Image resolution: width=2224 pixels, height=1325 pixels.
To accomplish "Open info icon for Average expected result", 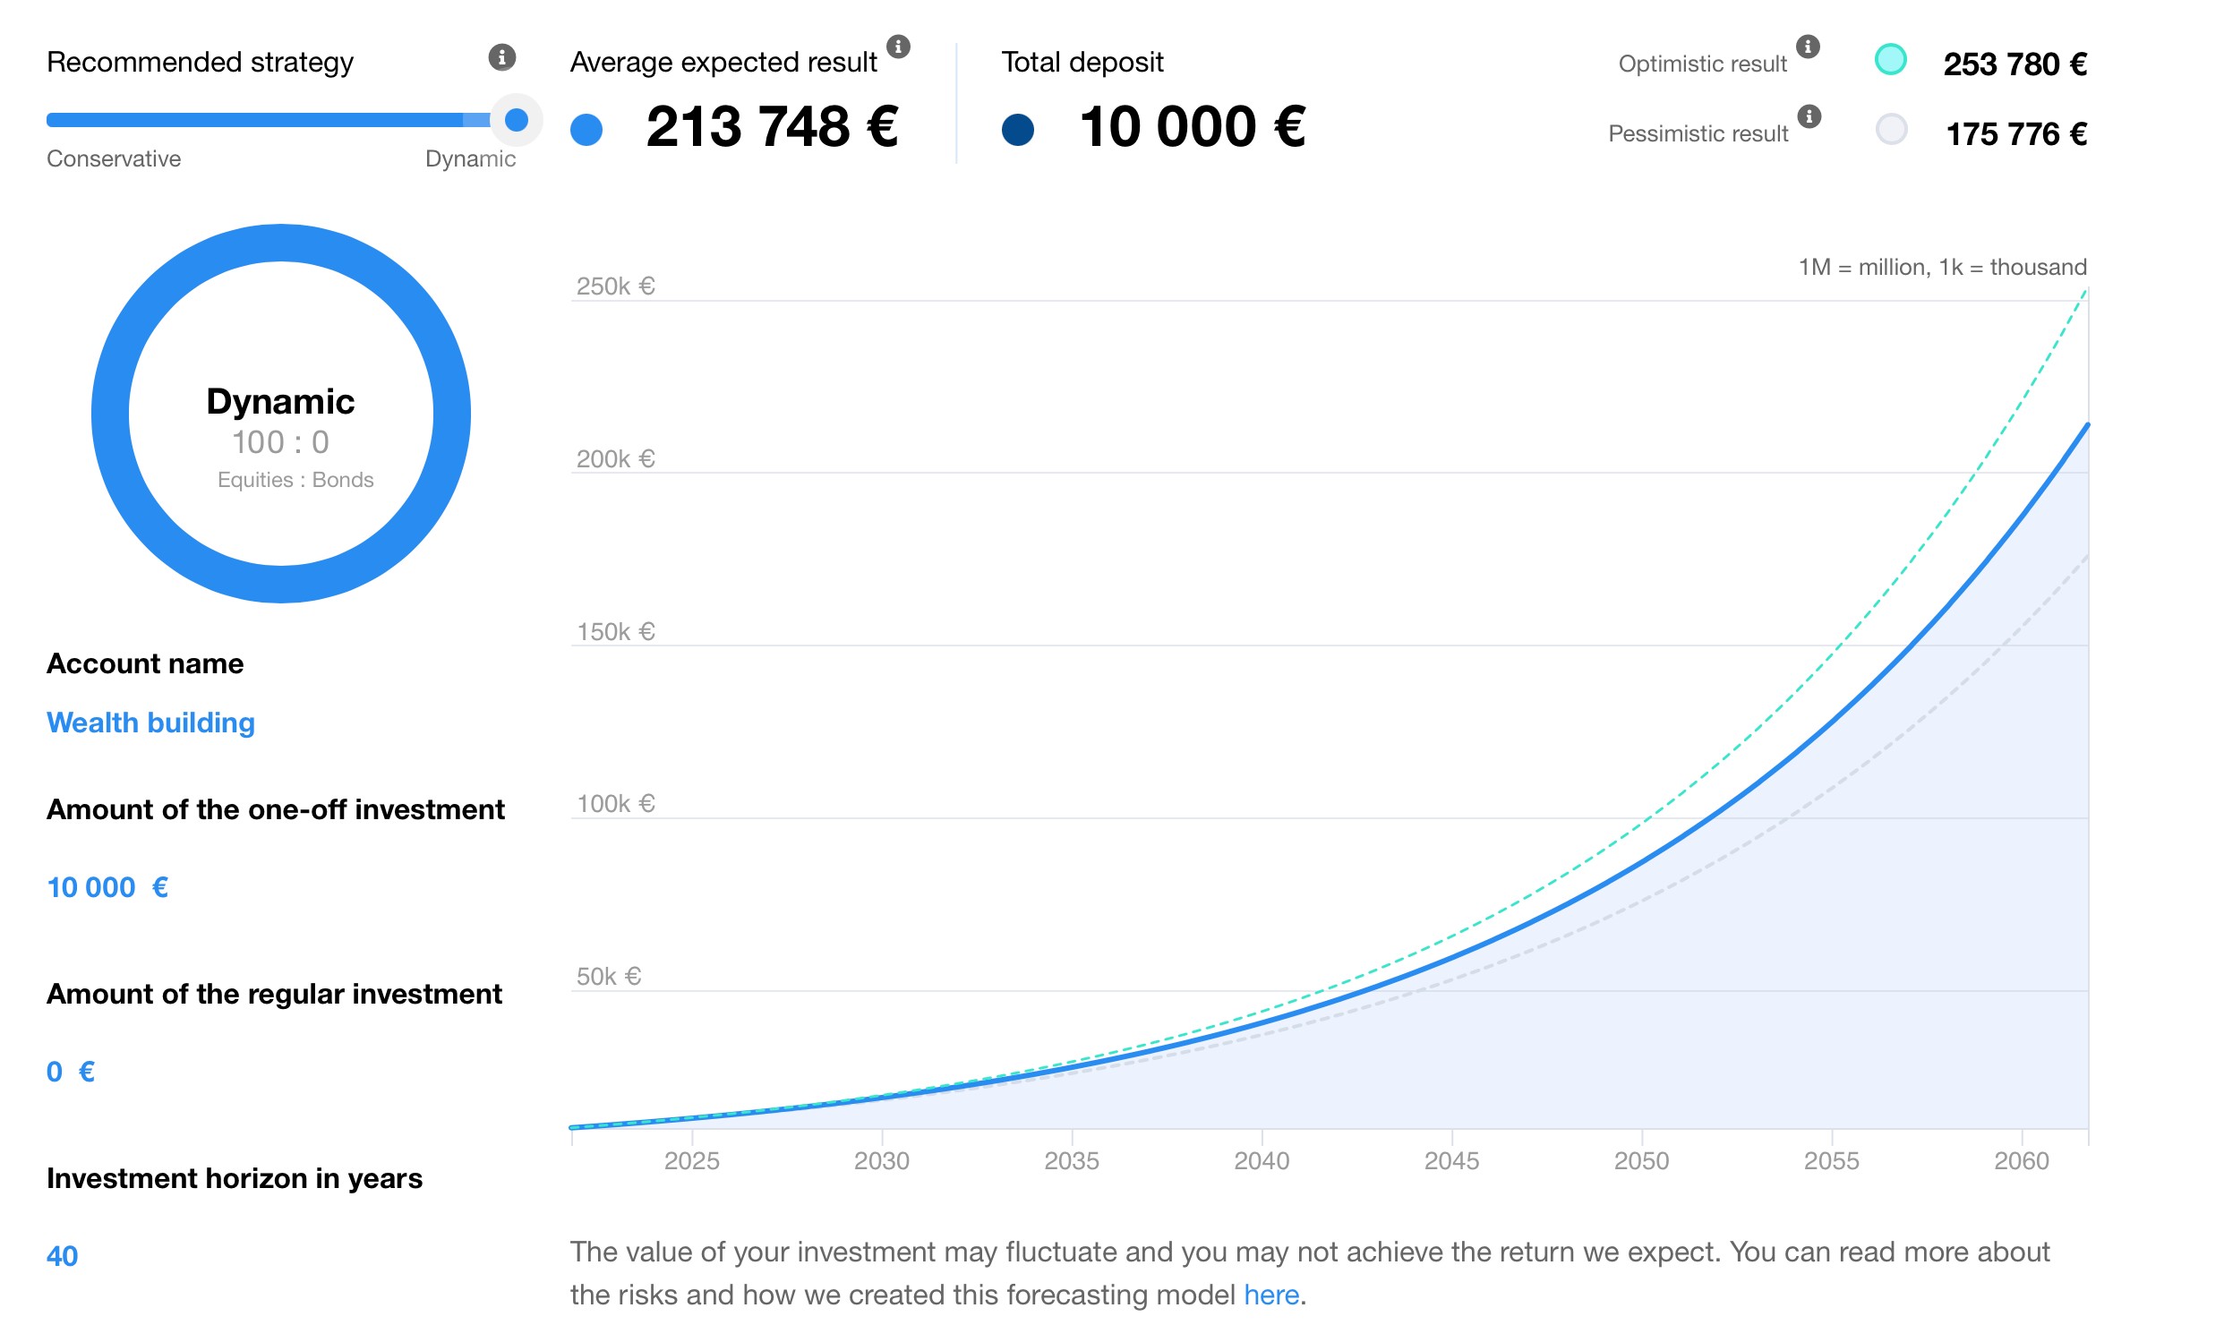I will [x=898, y=47].
